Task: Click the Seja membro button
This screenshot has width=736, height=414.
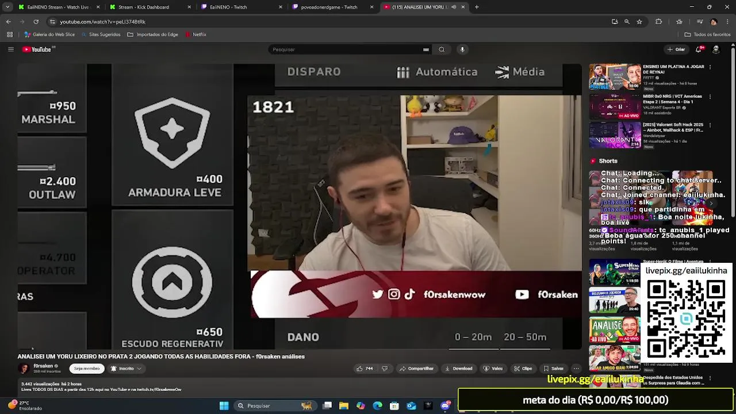Action: (87, 369)
